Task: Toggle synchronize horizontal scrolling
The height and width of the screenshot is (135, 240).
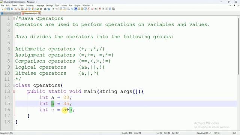Action: (64, 9)
